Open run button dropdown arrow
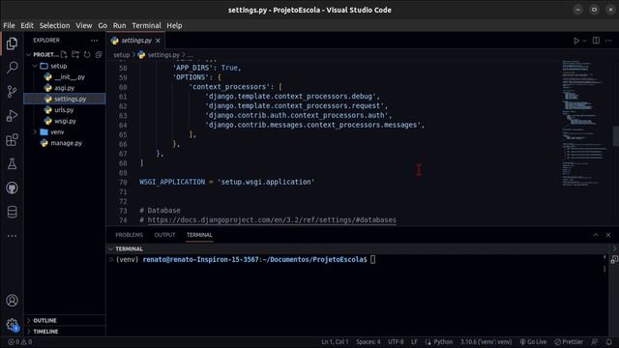 585,41
